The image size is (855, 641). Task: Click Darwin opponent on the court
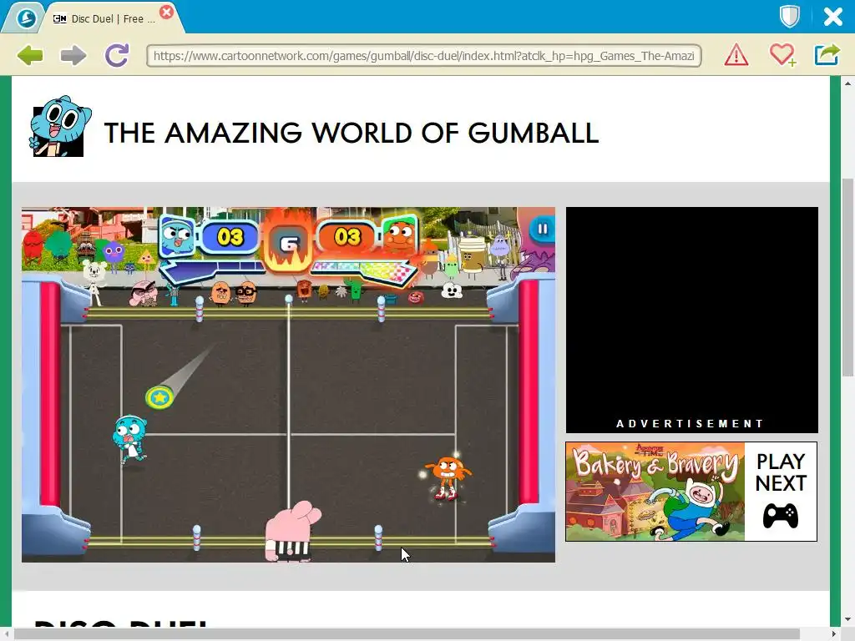pyautogui.click(x=448, y=478)
